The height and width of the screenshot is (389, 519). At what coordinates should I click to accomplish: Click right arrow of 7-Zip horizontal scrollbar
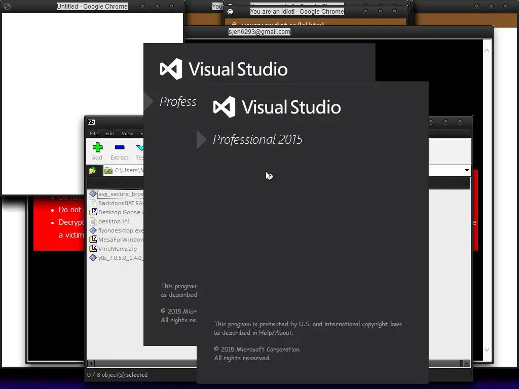[466, 363]
